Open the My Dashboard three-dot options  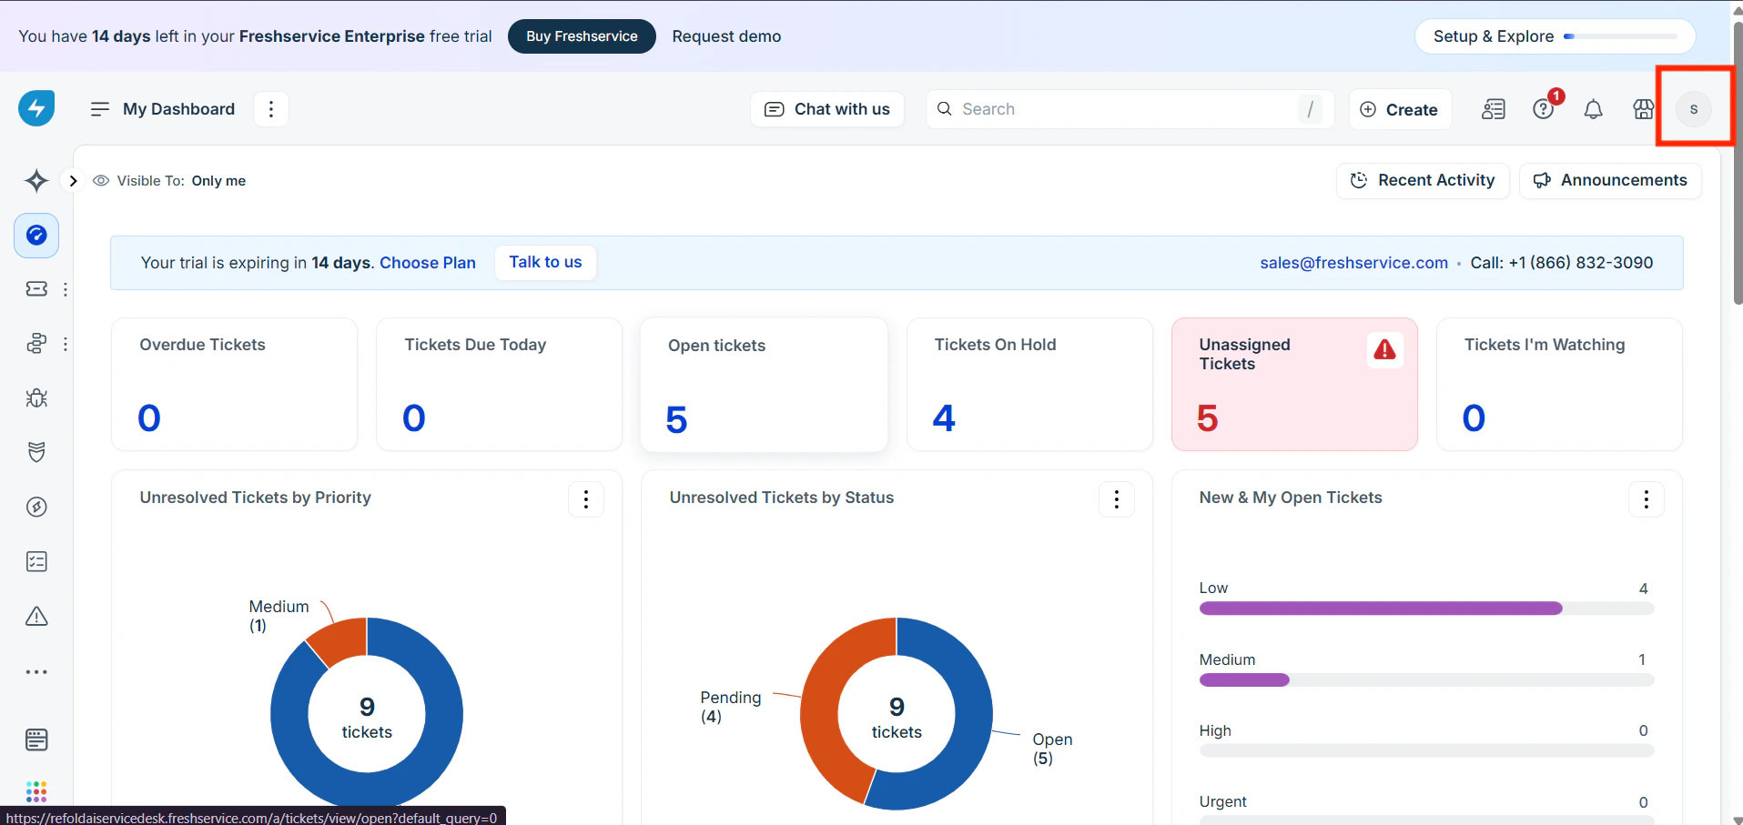[270, 109]
